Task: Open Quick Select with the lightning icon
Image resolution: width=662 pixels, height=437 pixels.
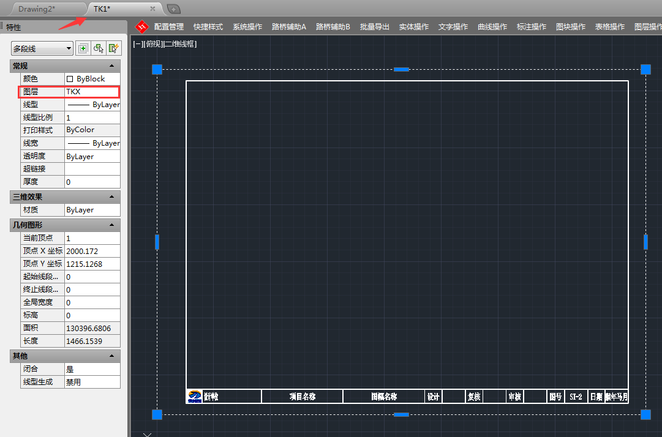Action: tap(114, 48)
